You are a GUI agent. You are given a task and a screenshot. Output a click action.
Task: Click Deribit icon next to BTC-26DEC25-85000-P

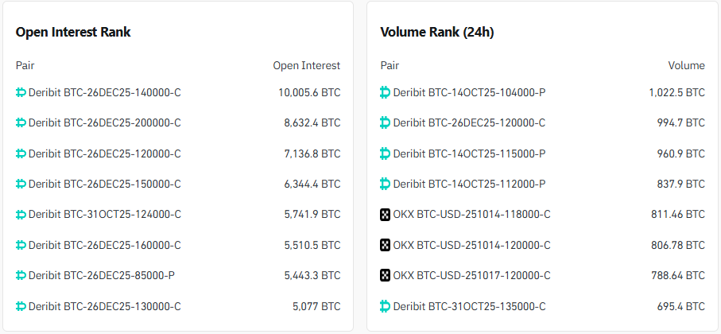click(x=21, y=276)
